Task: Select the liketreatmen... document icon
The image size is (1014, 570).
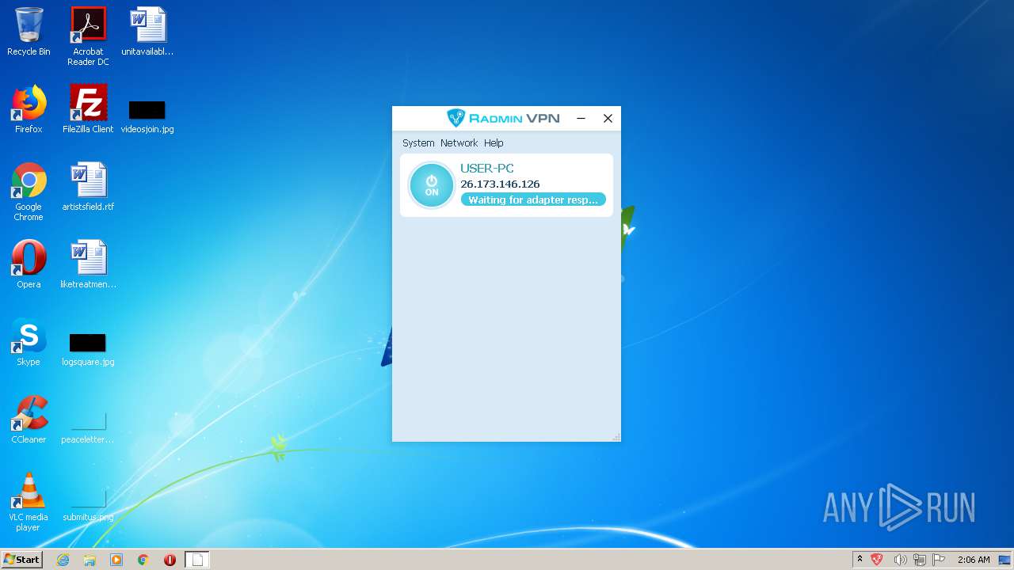Action: tap(88, 264)
